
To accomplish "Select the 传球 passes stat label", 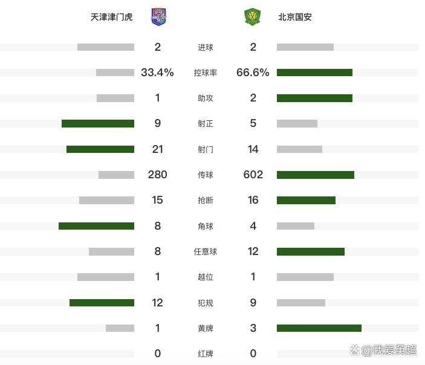I will pos(205,175).
